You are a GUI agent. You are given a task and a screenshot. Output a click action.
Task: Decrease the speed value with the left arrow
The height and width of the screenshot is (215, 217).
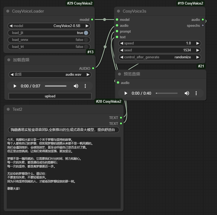(x=122, y=43)
